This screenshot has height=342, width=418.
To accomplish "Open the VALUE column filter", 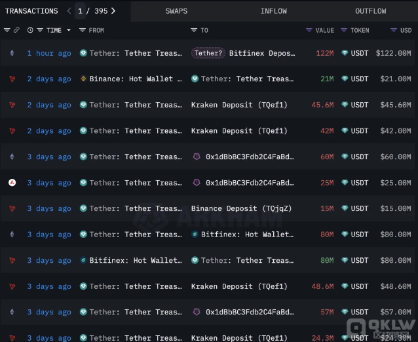I will (x=309, y=30).
